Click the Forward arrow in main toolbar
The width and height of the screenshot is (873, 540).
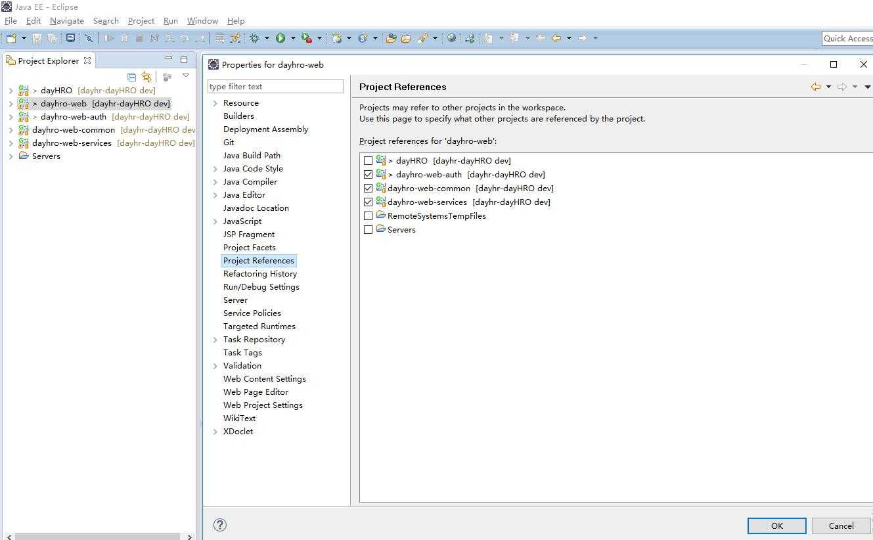tap(583, 38)
